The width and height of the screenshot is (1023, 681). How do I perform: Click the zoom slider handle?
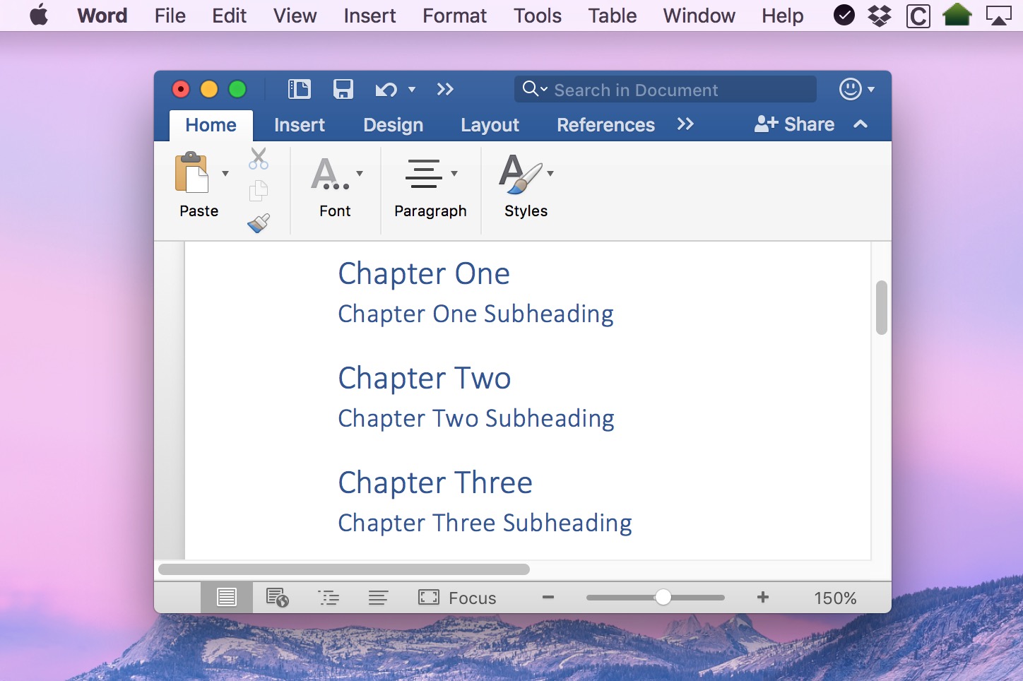click(663, 598)
